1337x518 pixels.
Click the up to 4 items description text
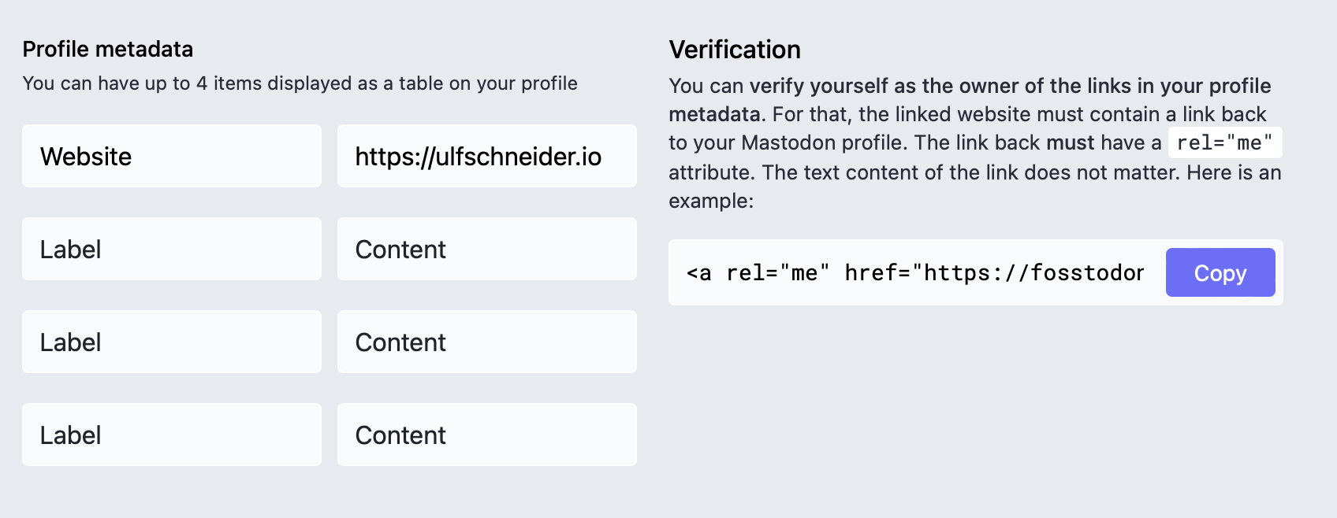coord(300,83)
